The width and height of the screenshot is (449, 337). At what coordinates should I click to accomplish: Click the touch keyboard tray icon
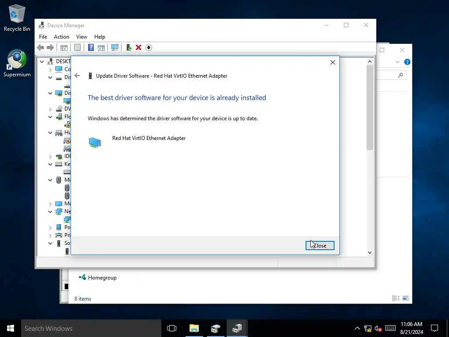[390, 328]
